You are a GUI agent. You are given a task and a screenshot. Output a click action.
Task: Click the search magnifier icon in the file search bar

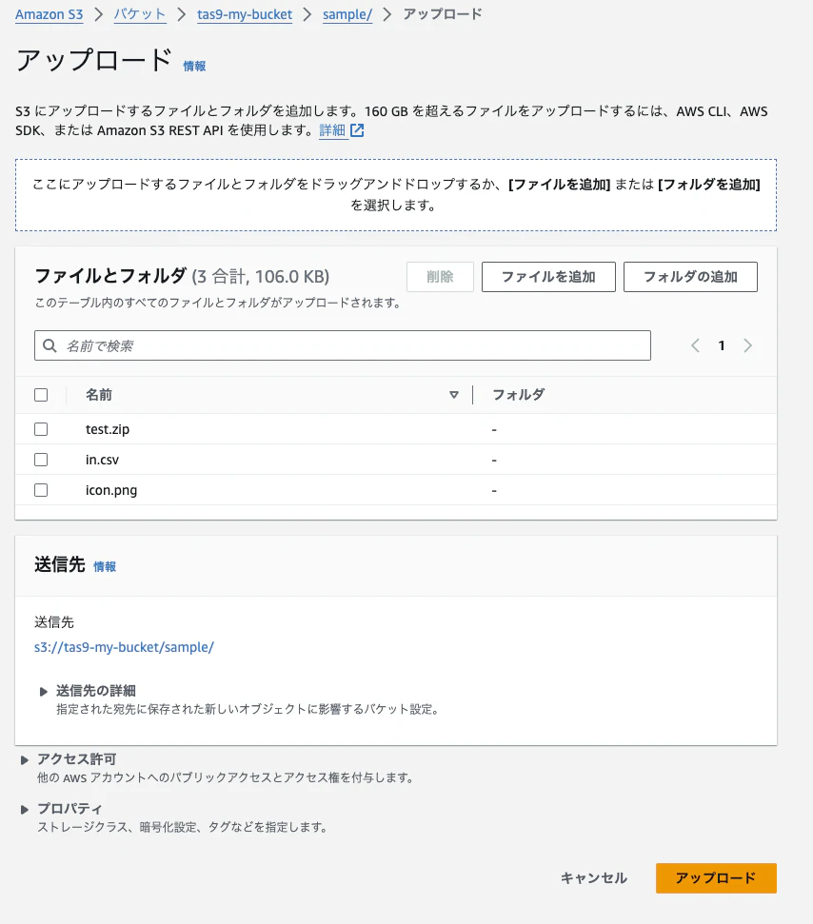pyautogui.click(x=50, y=344)
